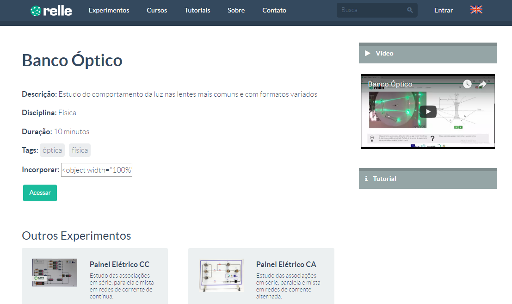Open Painel Elétrico CA thumbnail
Viewport: 512px width, 304px height.
pyautogui.click(x=222, y=275)
